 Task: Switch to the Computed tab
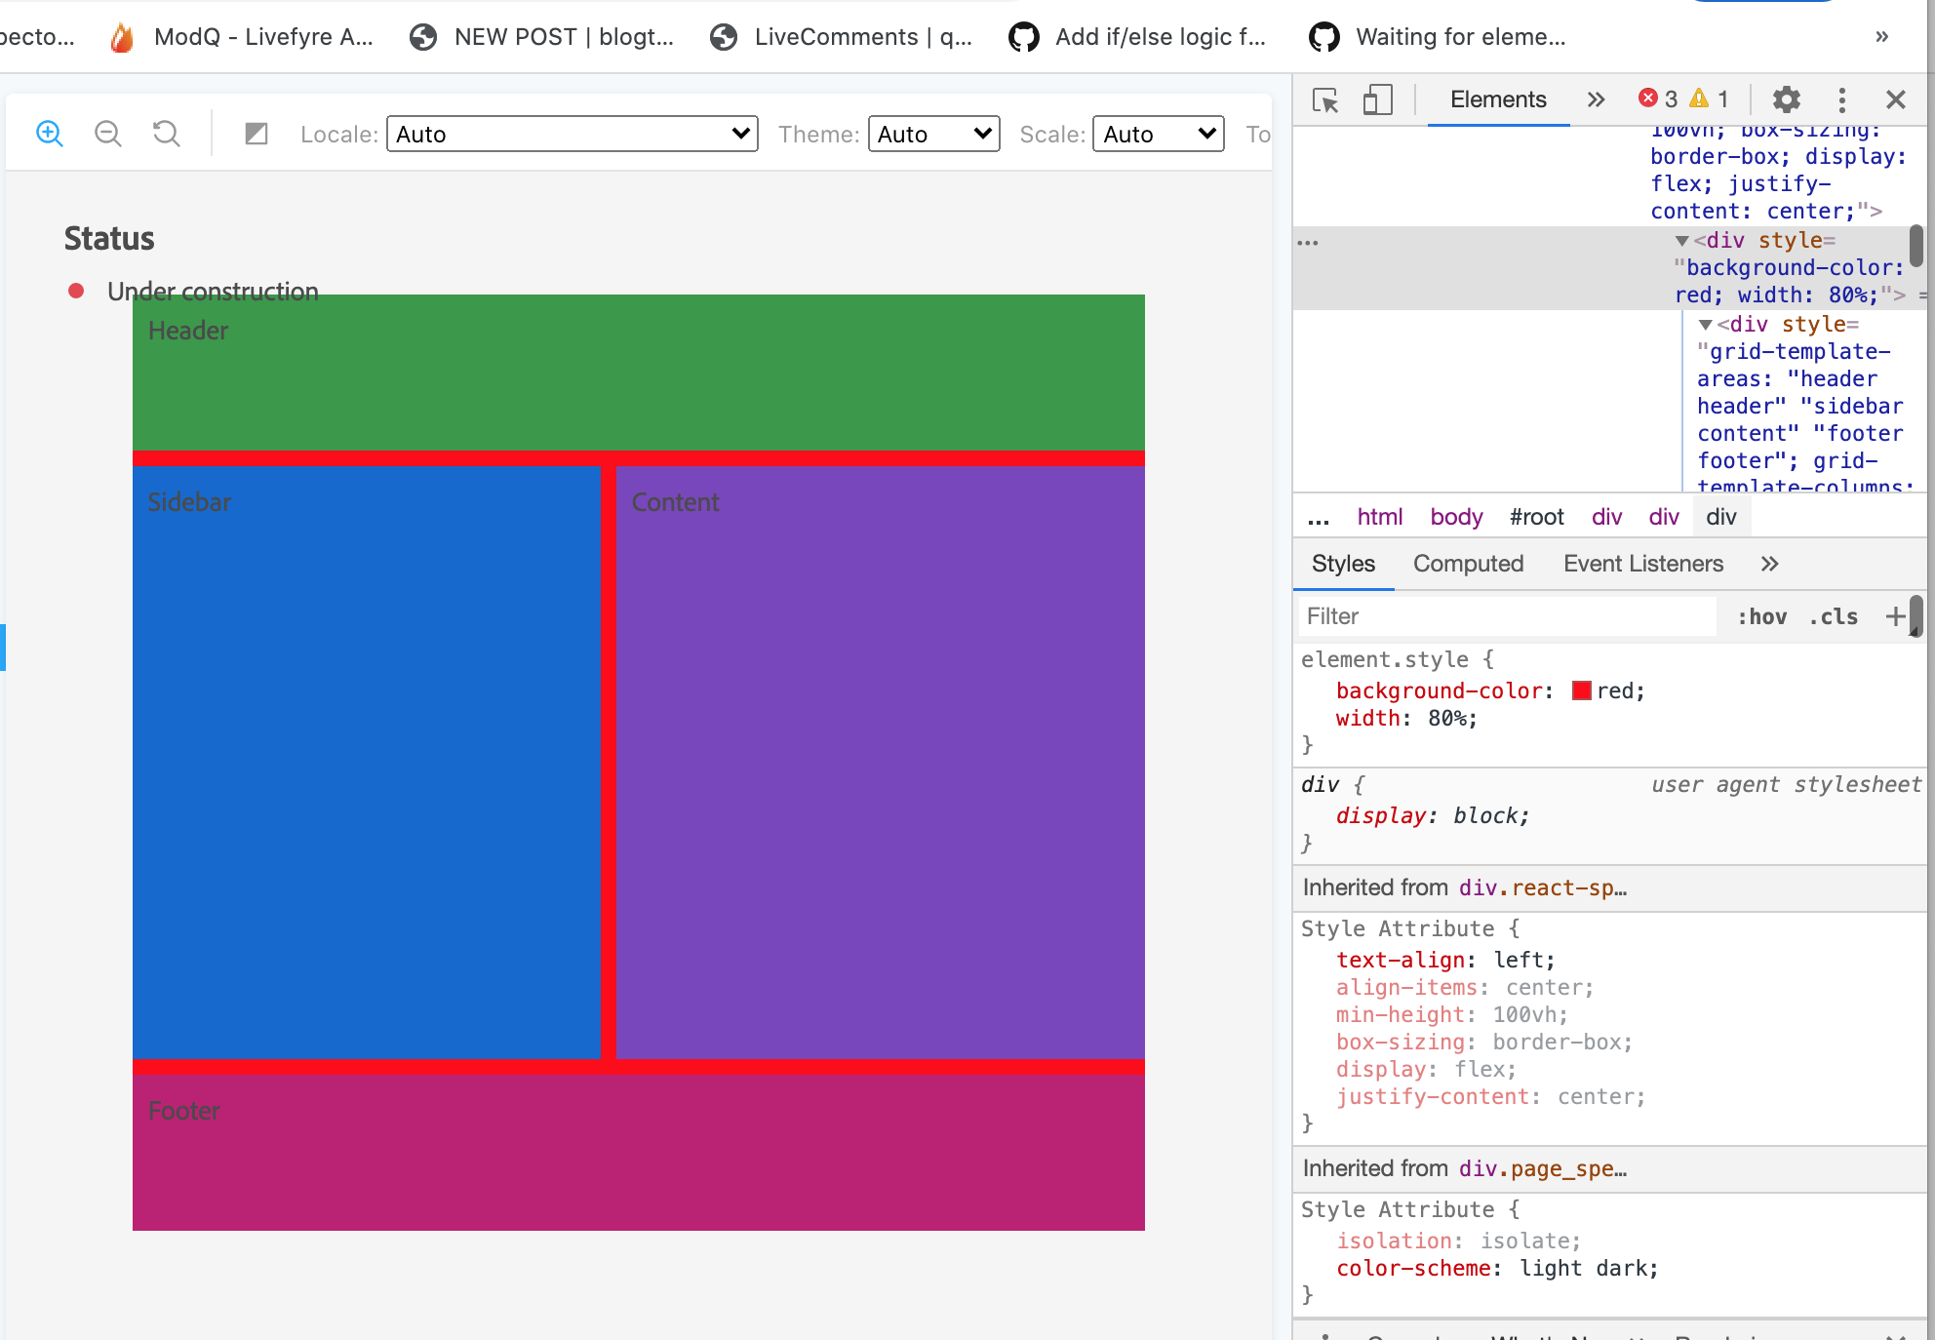(1468, 564)
